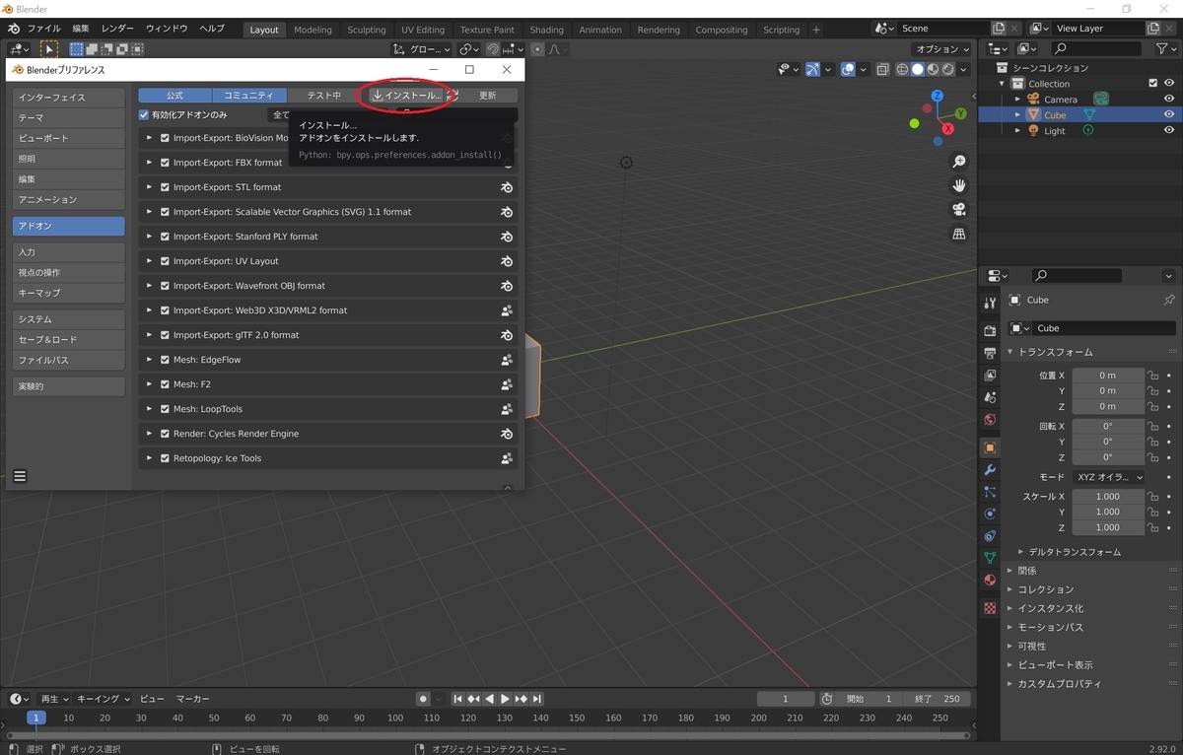Select the アドオン section in Preferences

pos(69,226)
